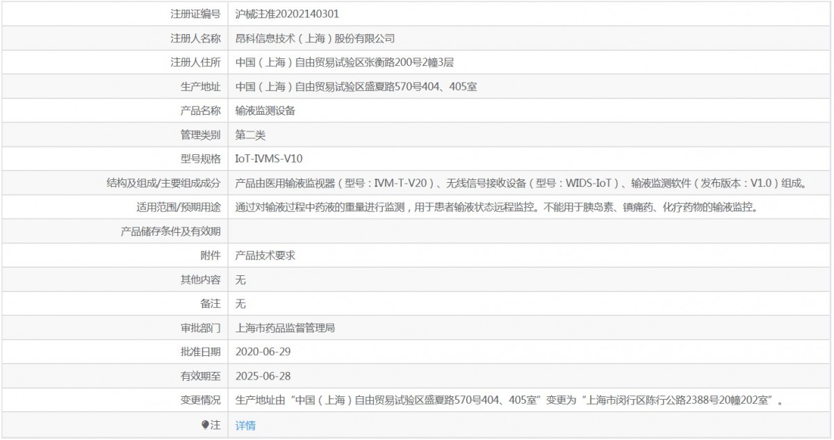The width and height of the screenshot is (834, 440).
Task: Select the model spec IoT-IVMS-V10
Action: [x=269, y=158]
